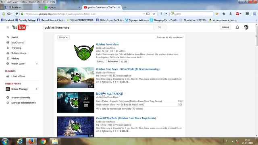Click Ver a lista de reprodução completa
The image size is (258, 145).
[119, 109]
